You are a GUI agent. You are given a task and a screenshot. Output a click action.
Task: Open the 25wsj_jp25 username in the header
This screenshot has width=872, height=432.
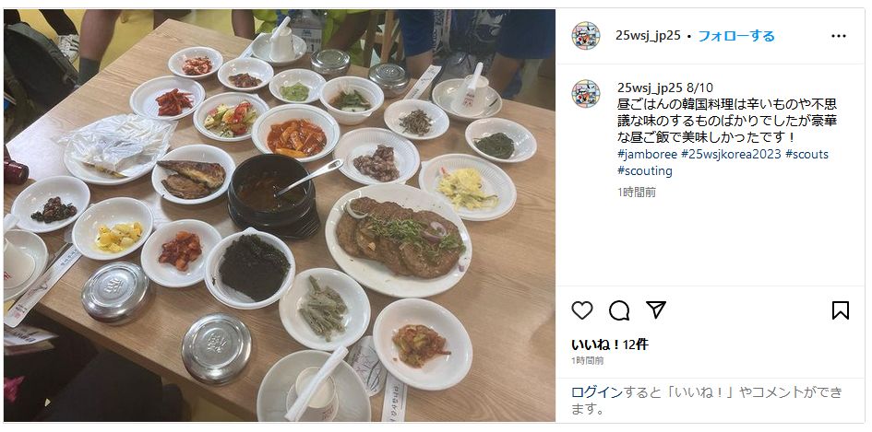pyautogui.click(x=648, y=36)
